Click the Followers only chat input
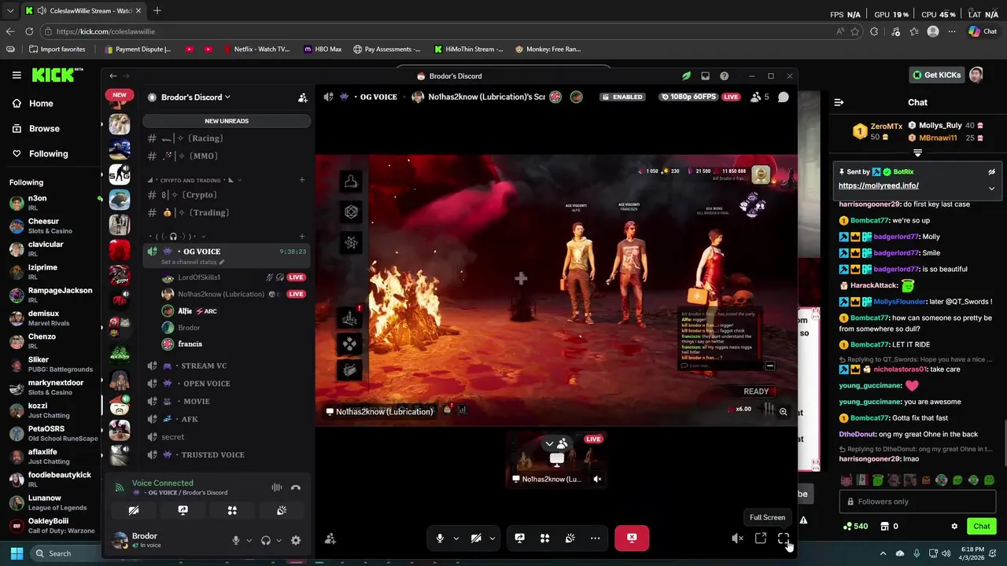The height and width of the screenshot is (566, 1007). (x=917, y=502)
